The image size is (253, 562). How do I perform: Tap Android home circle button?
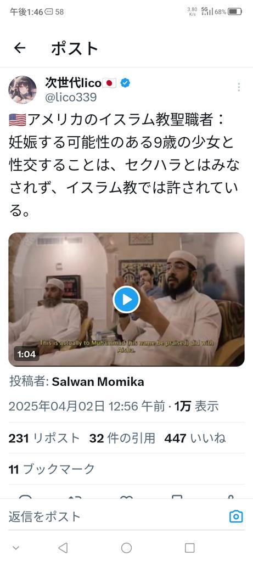(126, 548)
